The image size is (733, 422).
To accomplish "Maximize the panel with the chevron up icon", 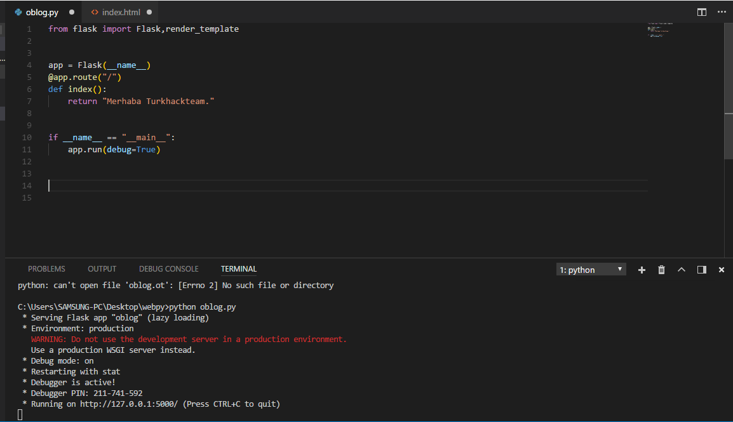I will coord(682,270).
